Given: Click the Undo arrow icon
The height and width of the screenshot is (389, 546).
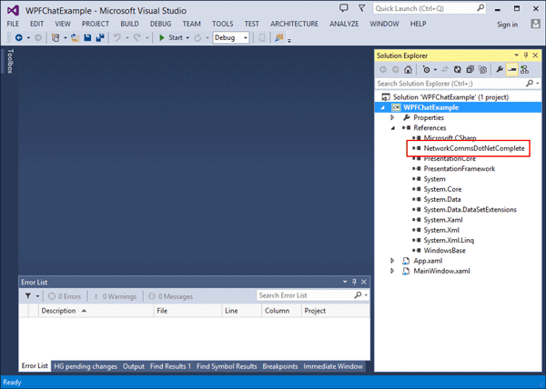Looking at the screenshot, I should click(x=117, y=37).
